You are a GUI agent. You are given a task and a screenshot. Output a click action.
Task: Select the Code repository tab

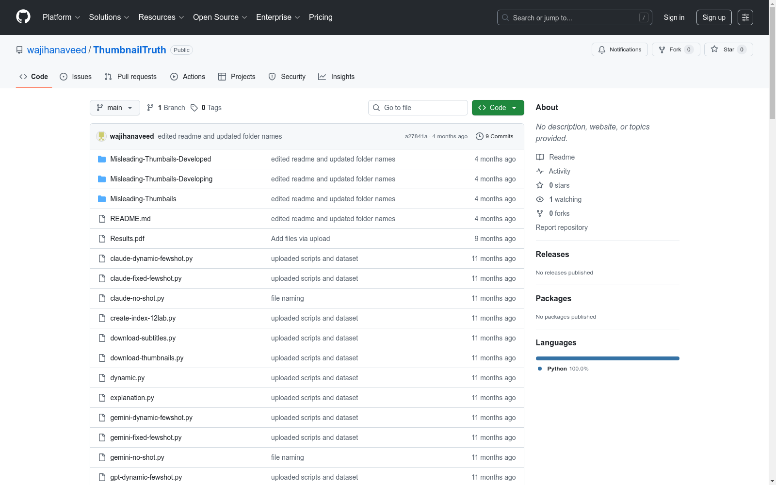tap(34, 77)
